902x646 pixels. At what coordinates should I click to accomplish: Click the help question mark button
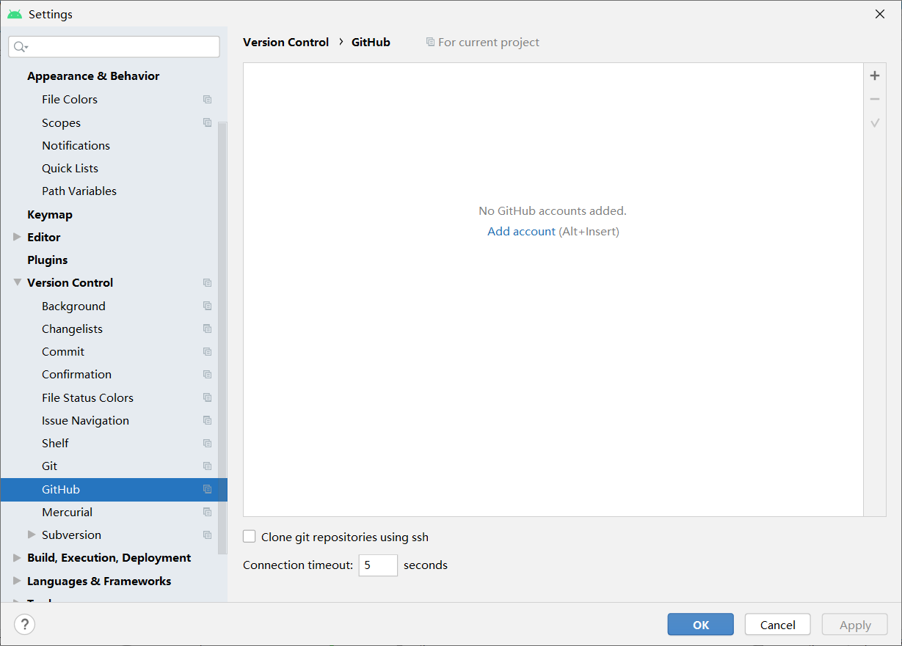(24, 625)
